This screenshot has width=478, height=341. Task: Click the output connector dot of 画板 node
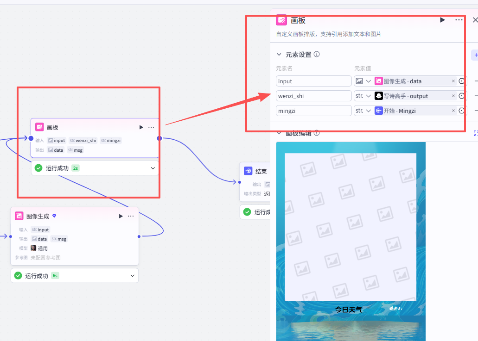click(159, 138)
